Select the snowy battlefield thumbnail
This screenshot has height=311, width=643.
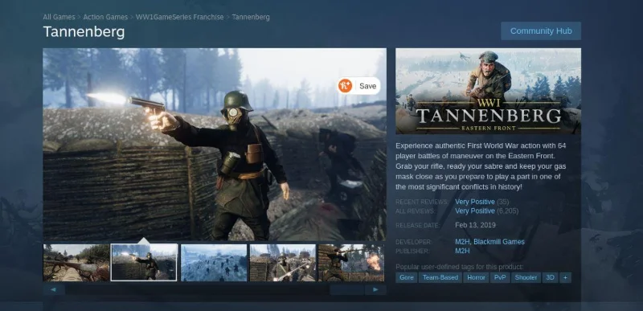click(214, 263)
